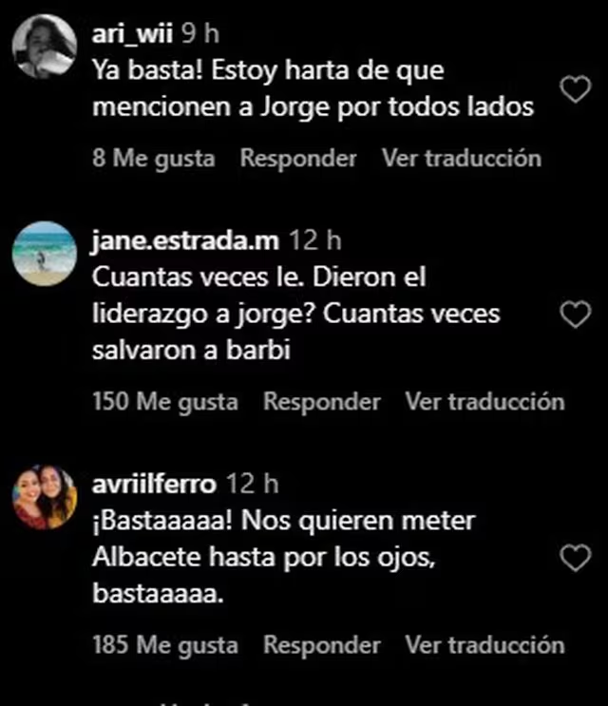See translation of avriilferro's comment

pyautogui.click(x=484, y=645)
